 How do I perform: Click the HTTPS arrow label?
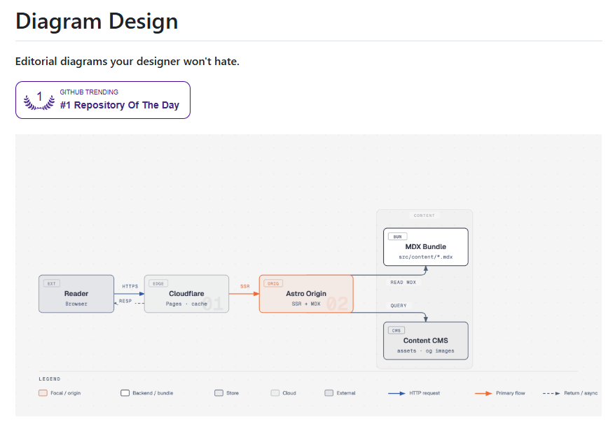point(130,286)
